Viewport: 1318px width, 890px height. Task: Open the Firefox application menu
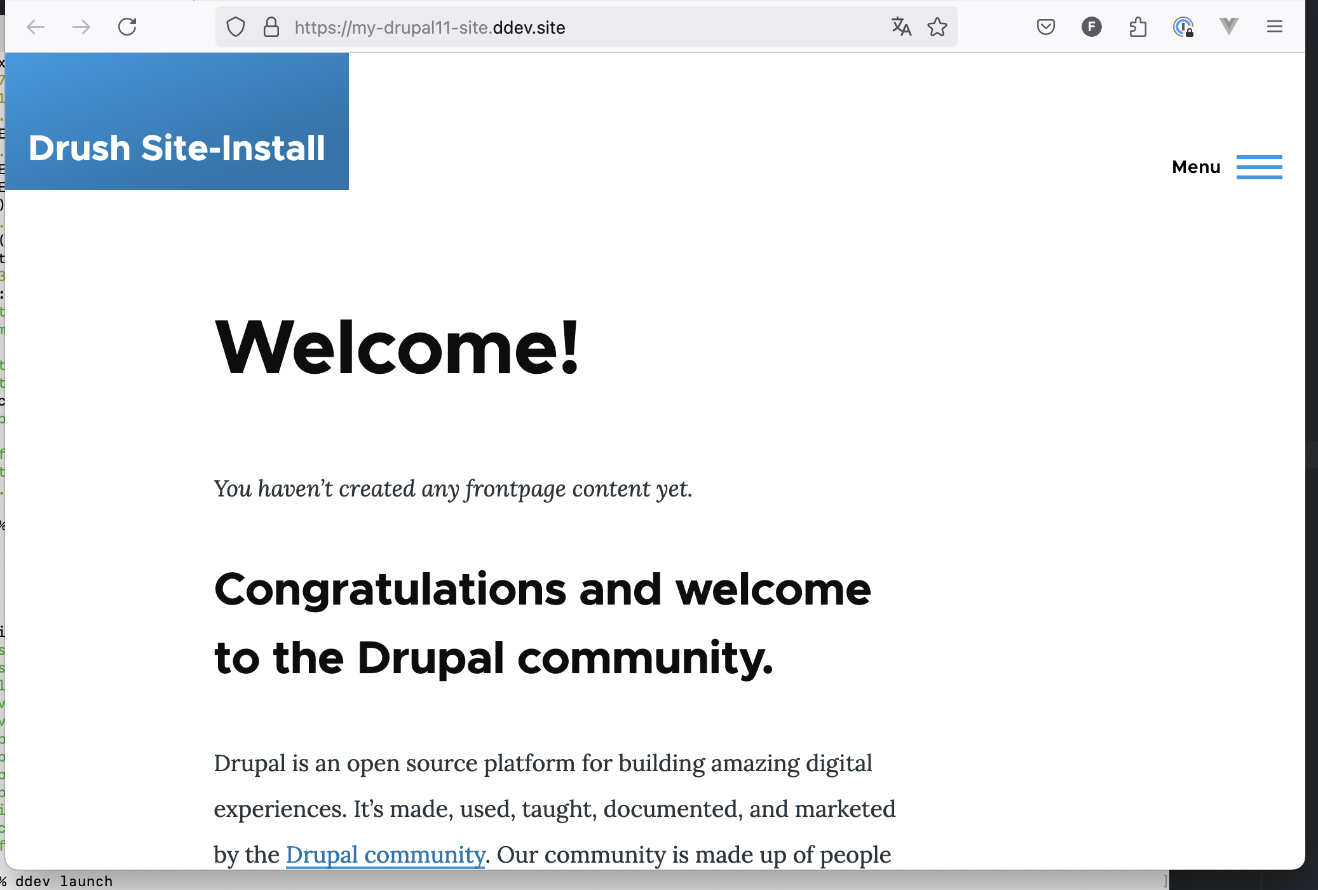pyautogui.click(x=1275, y=27)
